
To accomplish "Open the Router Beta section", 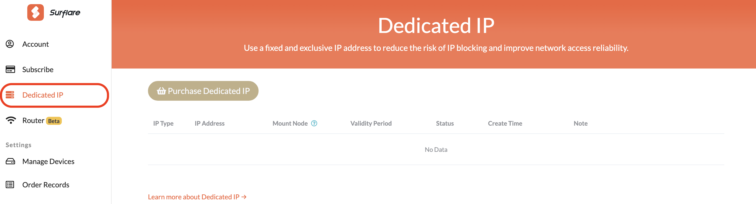I will (33, 120).
